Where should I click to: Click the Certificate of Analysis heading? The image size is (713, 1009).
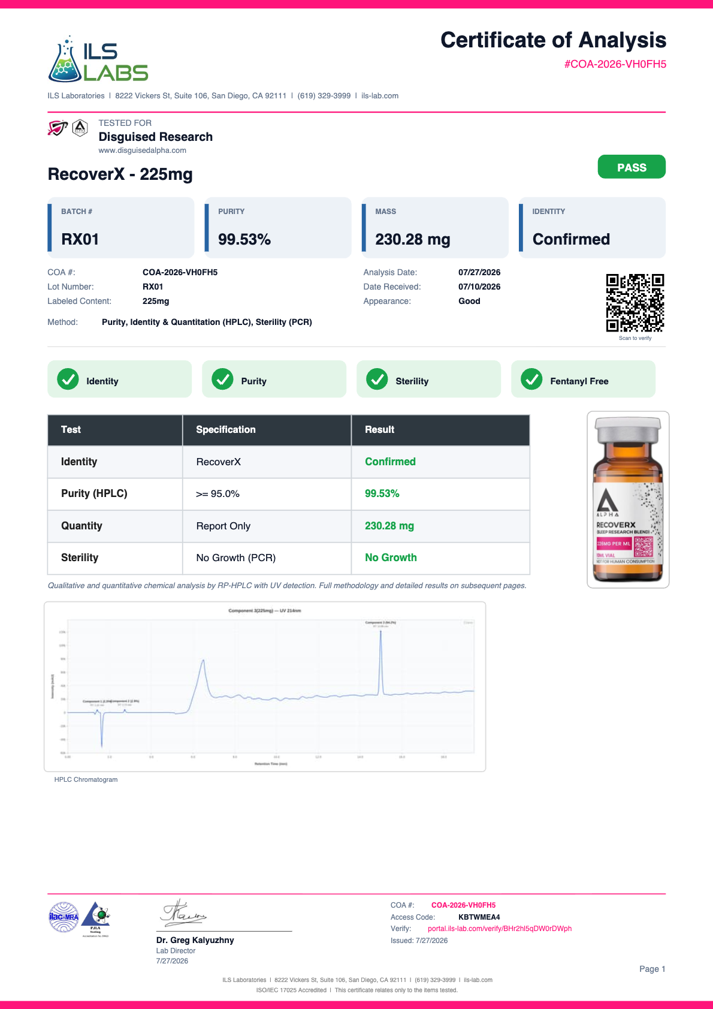(554, 40)
